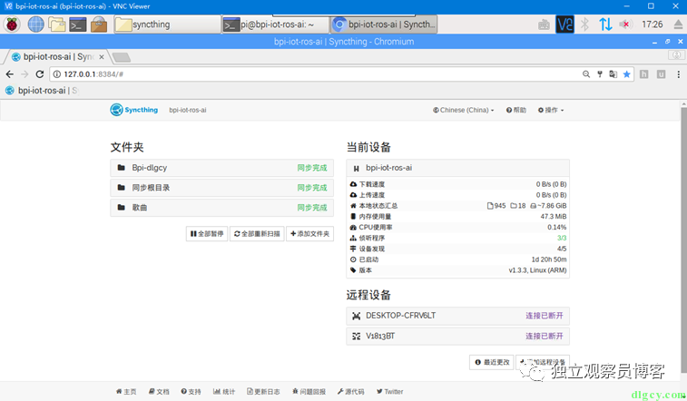The height and width of the screenshot is (401, 687).
Task: Click the muted volume tray icon
Action: [x=625, y=24]
